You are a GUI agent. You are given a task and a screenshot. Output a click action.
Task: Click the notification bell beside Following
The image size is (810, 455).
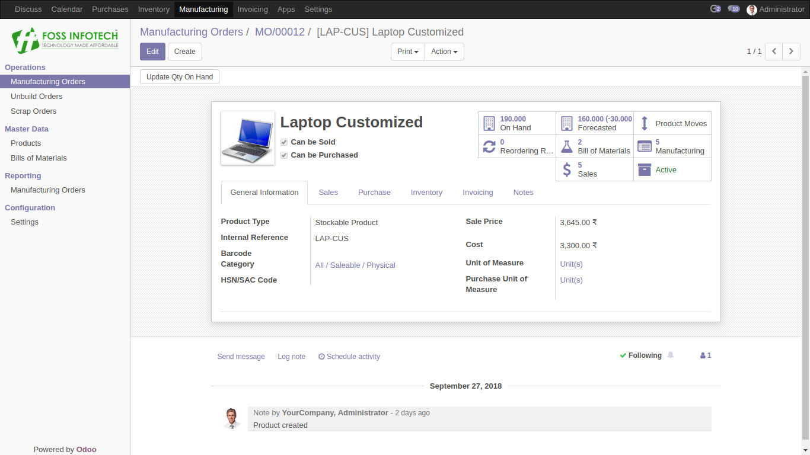[x=671, y=355]
